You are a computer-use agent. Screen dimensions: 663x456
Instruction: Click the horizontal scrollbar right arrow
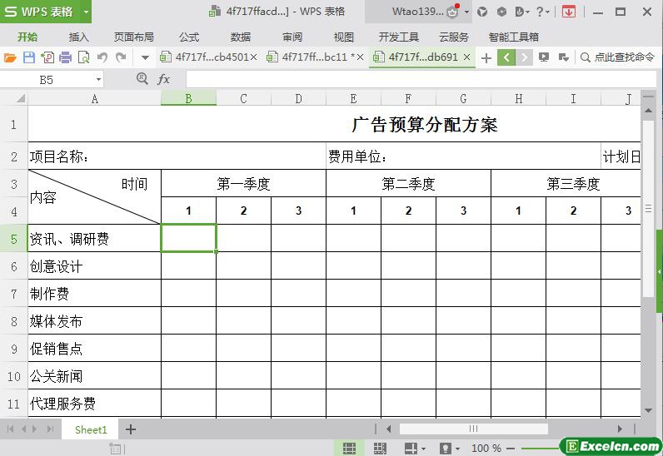coord(620,429)
